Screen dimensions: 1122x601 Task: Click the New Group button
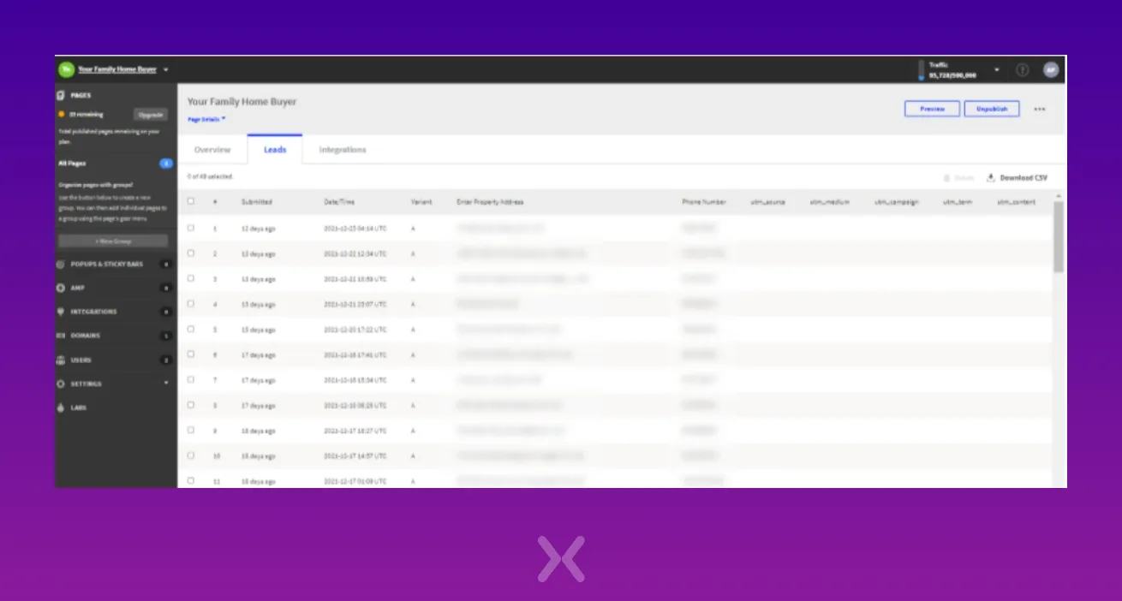tap(114, 241)
